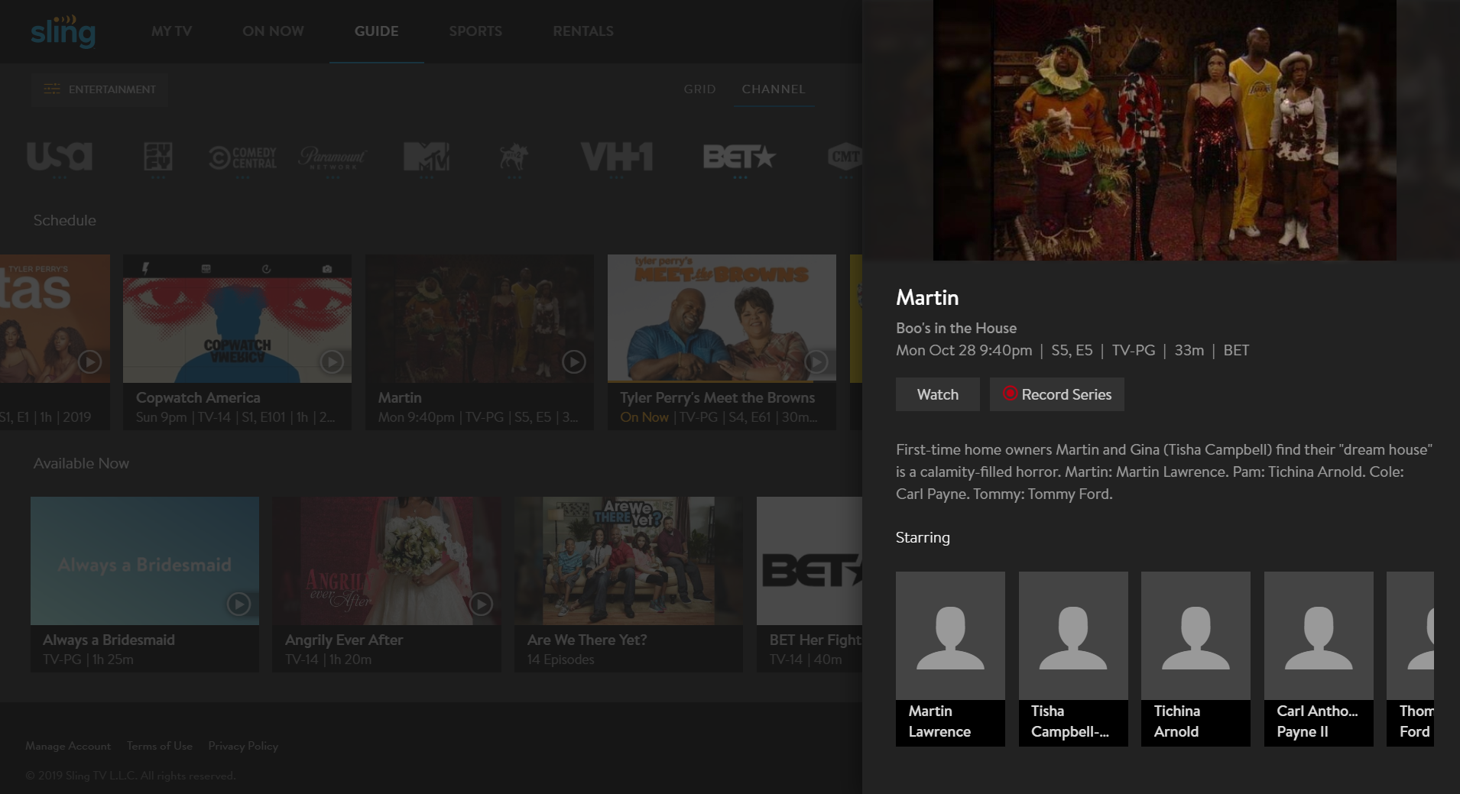Select the Paramount Network channel logo
Screen dimensions: 1460x794
(x=333, y=157)
